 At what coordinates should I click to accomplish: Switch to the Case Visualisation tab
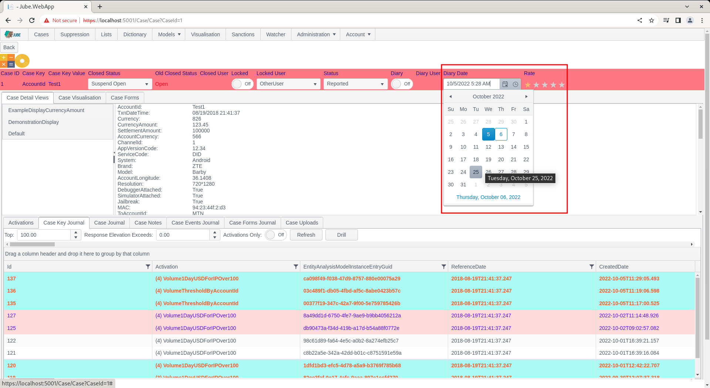pyautogui.click(x=80, y=98)
